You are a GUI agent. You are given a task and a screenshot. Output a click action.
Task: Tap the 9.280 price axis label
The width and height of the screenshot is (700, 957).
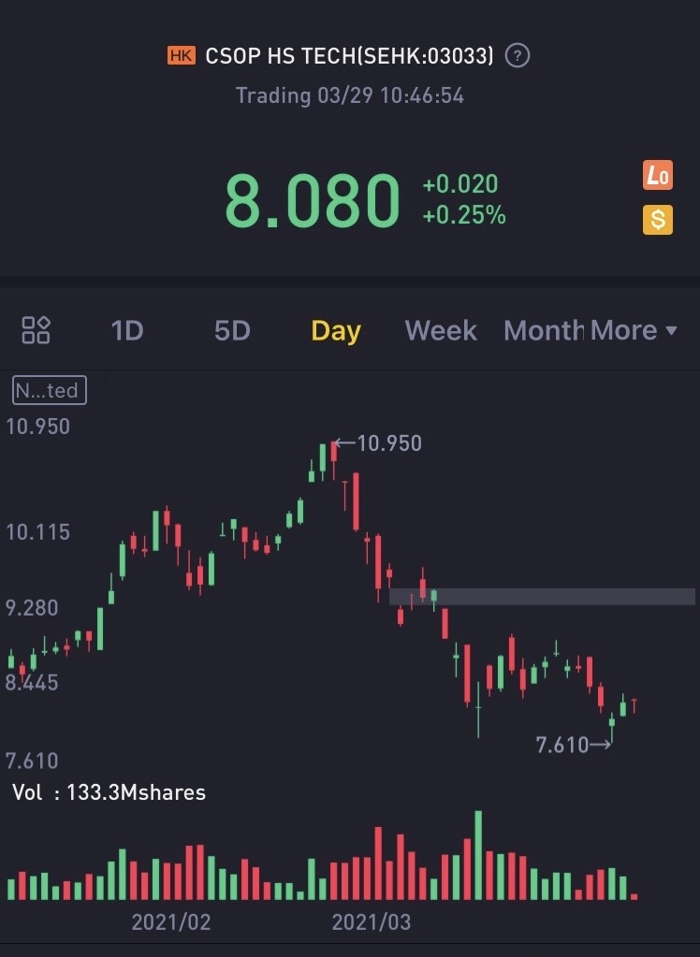(x=32, y=608)
